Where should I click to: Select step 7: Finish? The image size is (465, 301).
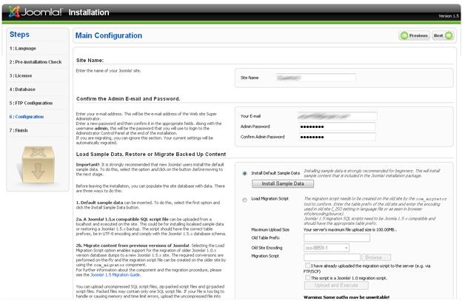tap(19, 130)
